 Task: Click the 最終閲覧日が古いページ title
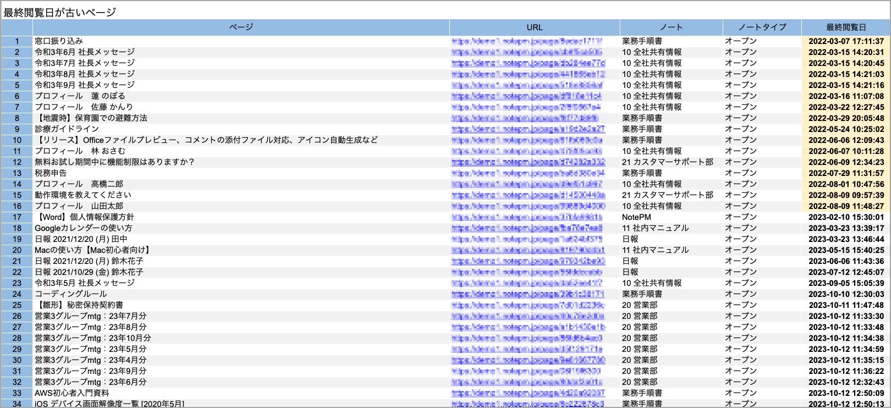pyautogui.click(x=59, y=12)
